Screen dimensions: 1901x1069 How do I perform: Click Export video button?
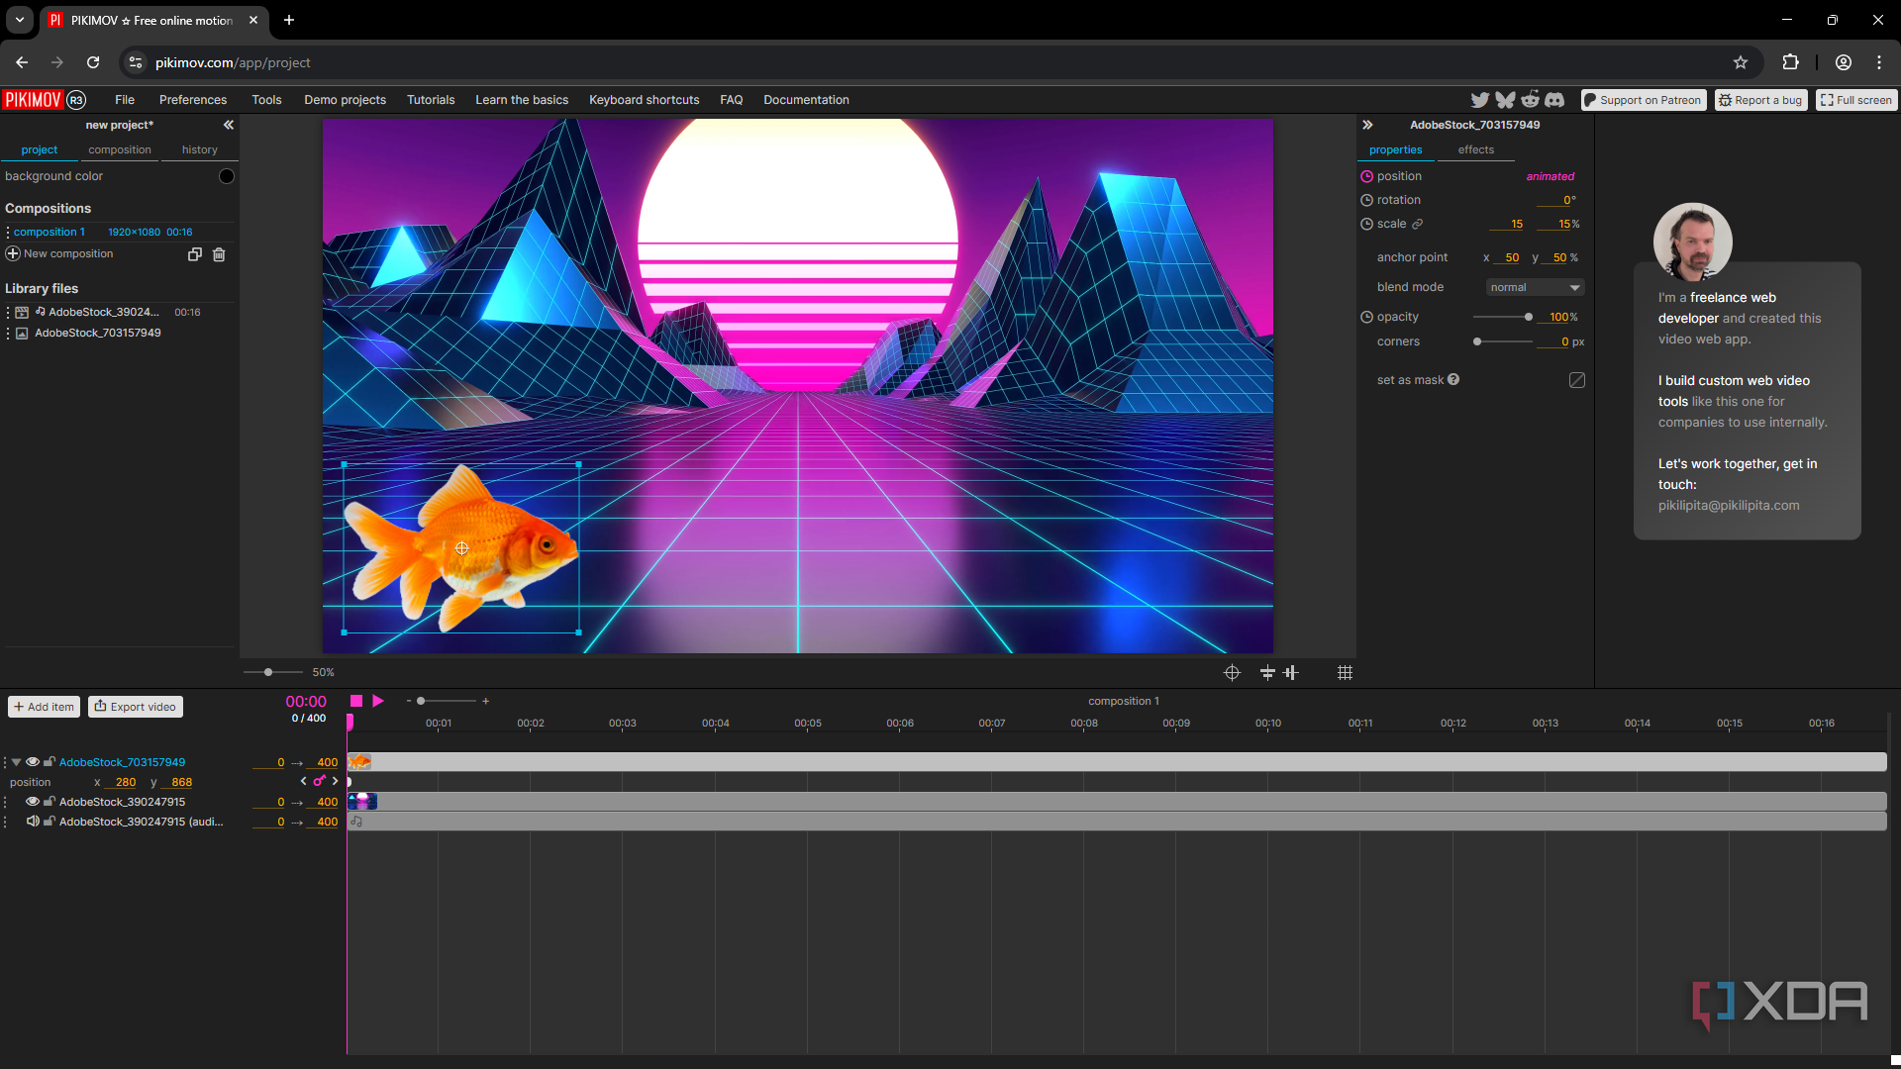pyautogui.click(x=136, y=707)
